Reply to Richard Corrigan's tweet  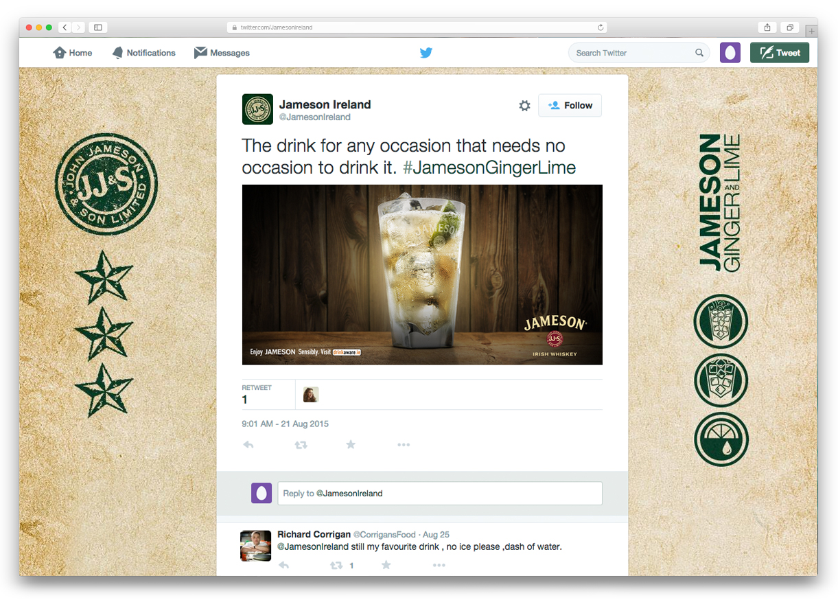(x=283, y=566)
